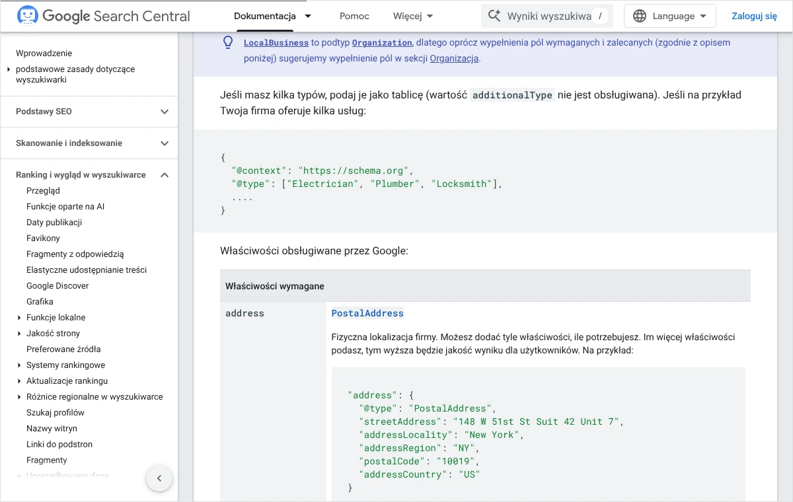This screenshot has width=793, height=502.
Task: Click the Google Search Central logo
Action: pos(103,16)
